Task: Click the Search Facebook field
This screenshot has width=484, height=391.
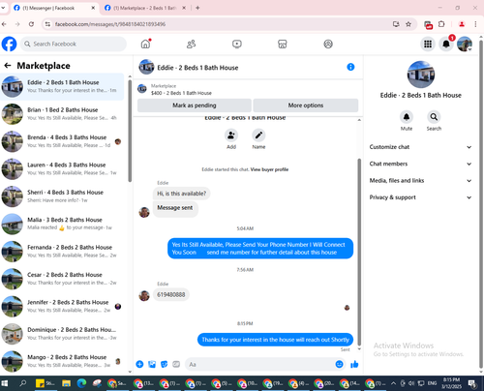Action: (74, 44)
